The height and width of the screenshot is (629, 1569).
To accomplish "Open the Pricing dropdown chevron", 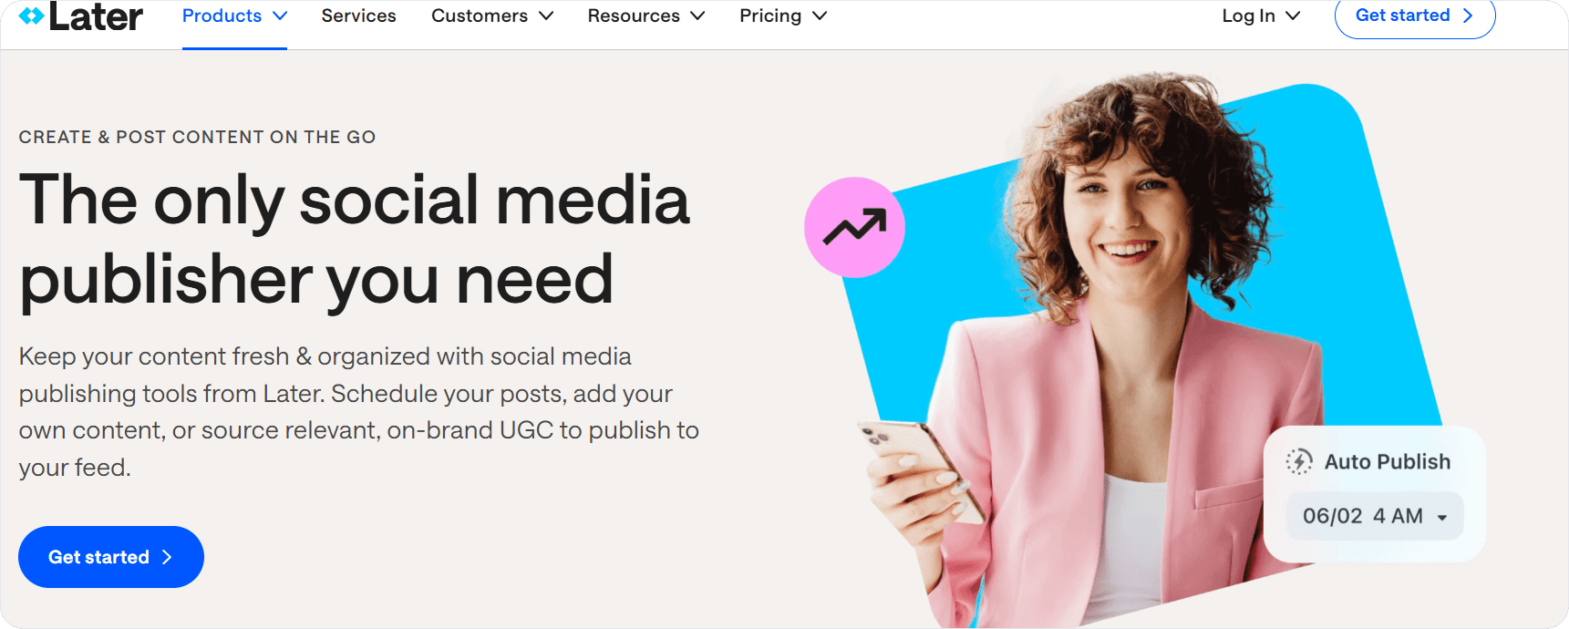I will [x=820, y=16].
